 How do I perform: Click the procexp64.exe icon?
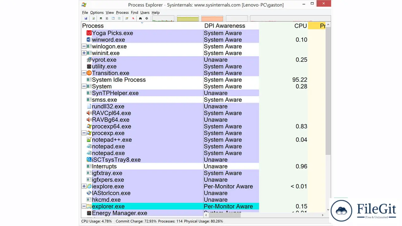[89, 126]
